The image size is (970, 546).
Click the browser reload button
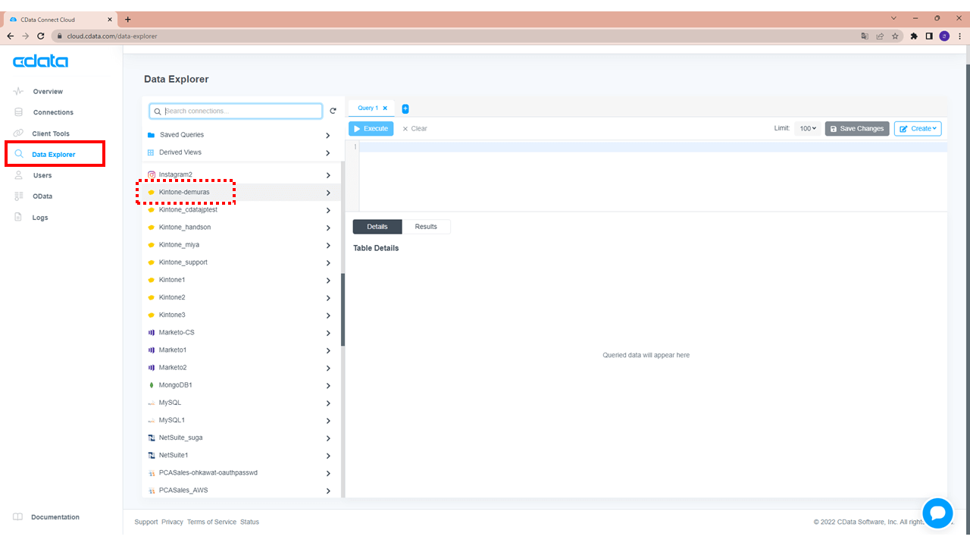point(41,36)
